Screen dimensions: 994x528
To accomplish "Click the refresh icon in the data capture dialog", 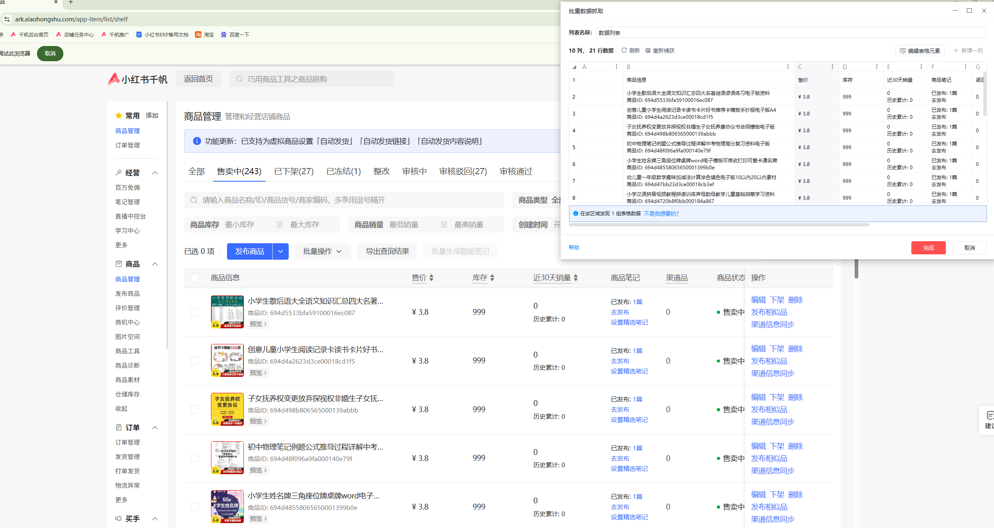I will 624,51.
